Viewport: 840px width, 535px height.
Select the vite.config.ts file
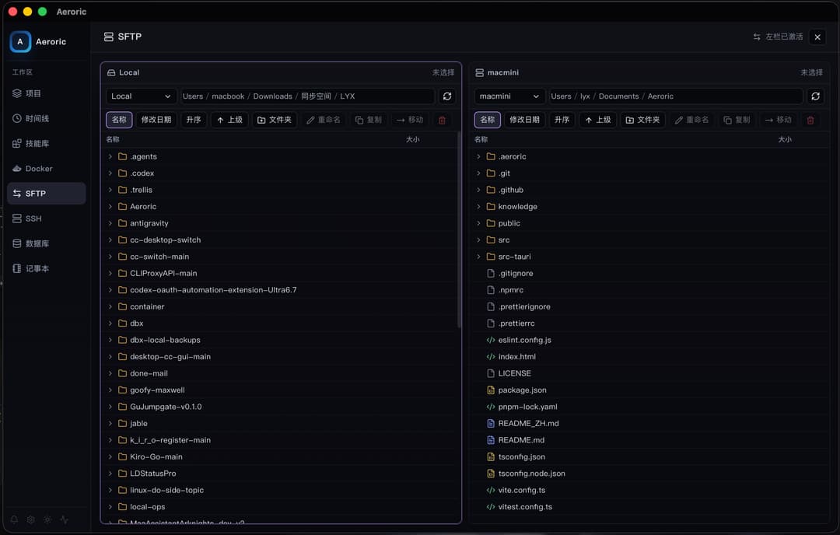coord(649,491)
